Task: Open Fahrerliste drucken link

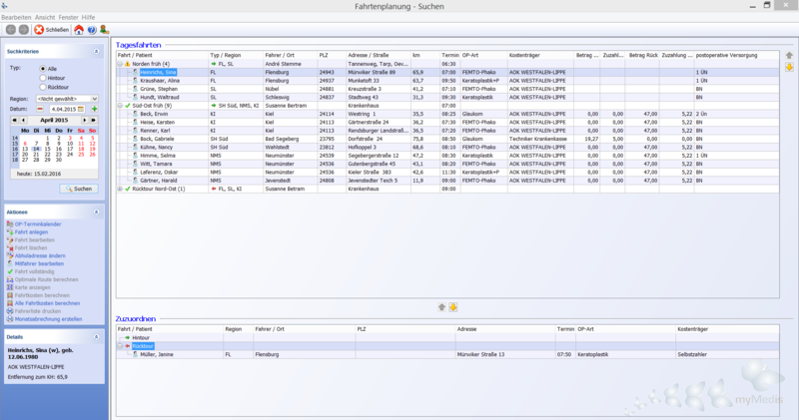Action: [x=38, y=311]
